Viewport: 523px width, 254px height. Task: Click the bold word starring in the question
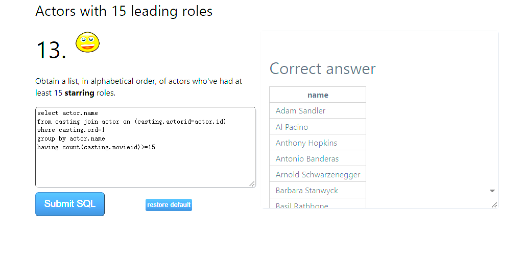pos(79,93)
